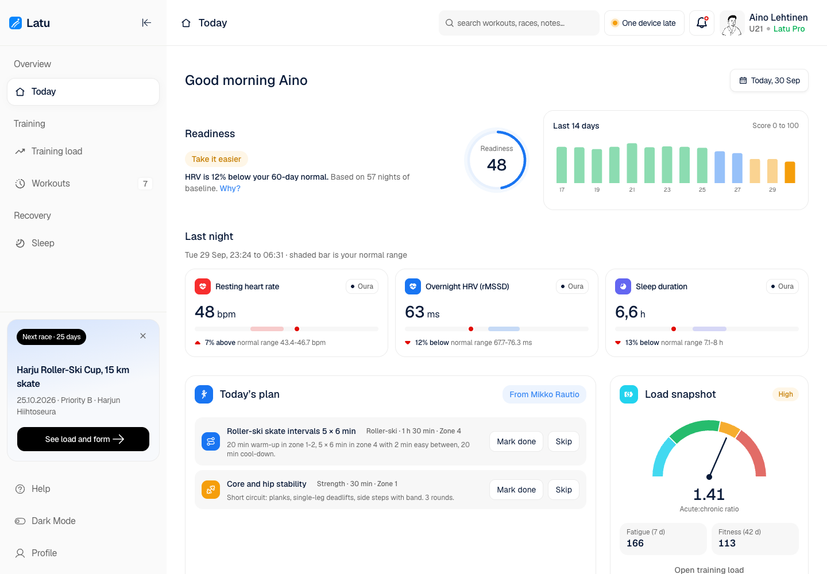This screenshot has width=827, height=574.
Task: Click the Latu logo icon
Action: (x=16, y=23)
